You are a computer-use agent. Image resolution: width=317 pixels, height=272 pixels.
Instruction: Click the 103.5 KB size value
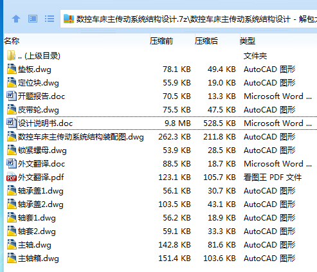174,204
